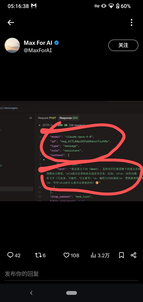Tap the VPN key status icon
The height and width of the screenshot is (302, 143).
pyautogui.click(x=97, y=6)
